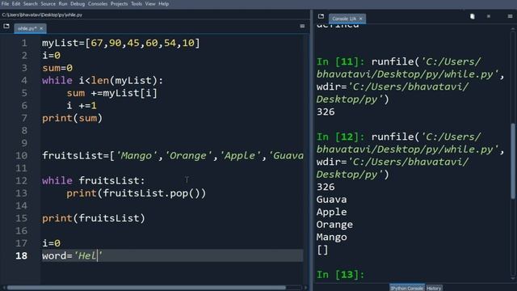Click console output '[]'
This screenshot has height=291, width=517.
[x=322, y=250]
